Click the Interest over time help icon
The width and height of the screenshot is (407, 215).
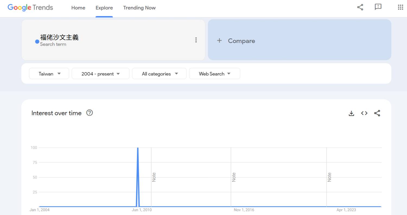tap(90, 113)
